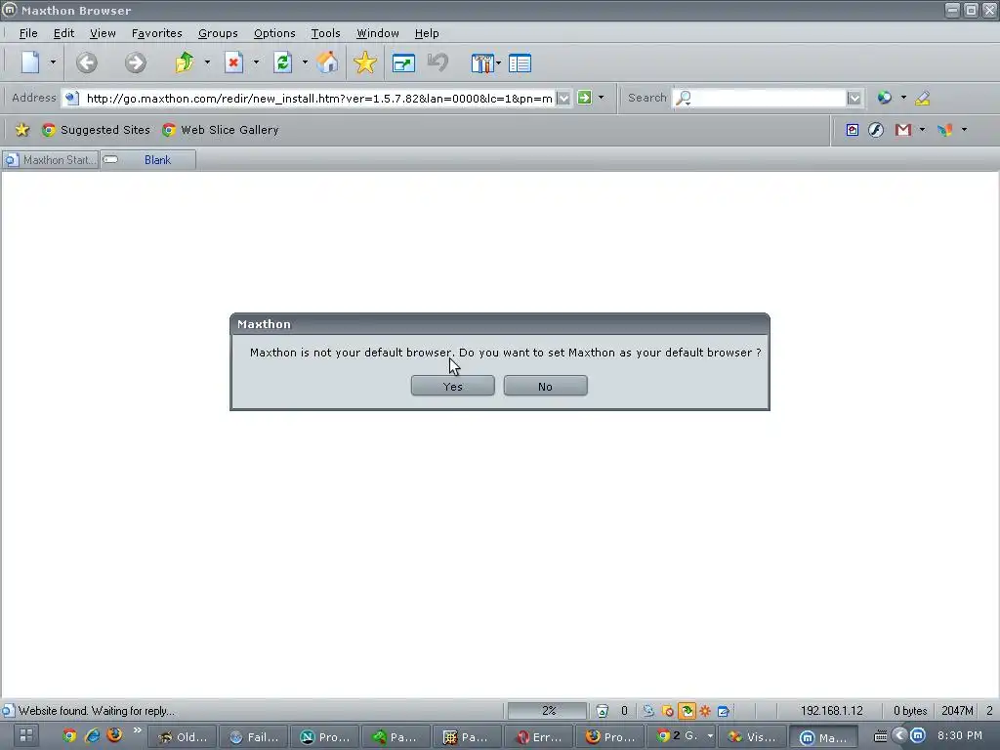The height and width of the screenshot is (750, 1000).
Task: Open the File menu
Action: coord(28,33)
